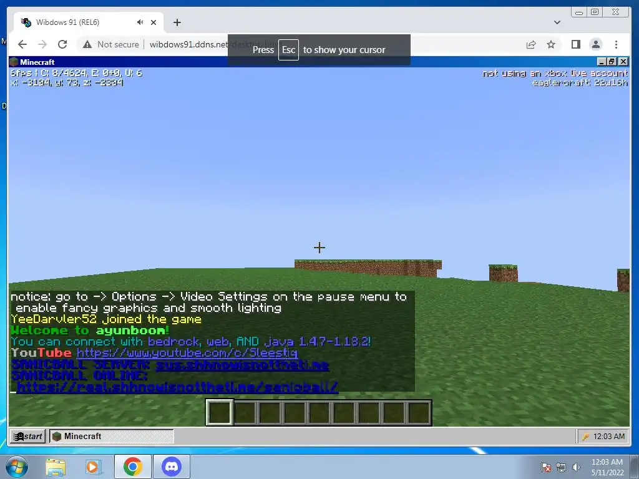Click the Minecraft taskbar entry
639x479 pixels.
pyautogui.click(x=111, y=436)
